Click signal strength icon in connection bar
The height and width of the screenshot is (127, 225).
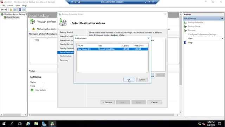(x=79, y=2)
